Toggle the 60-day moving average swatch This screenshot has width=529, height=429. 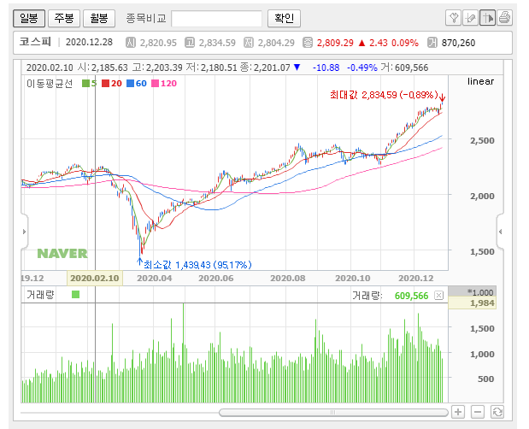tap(130, 83)
